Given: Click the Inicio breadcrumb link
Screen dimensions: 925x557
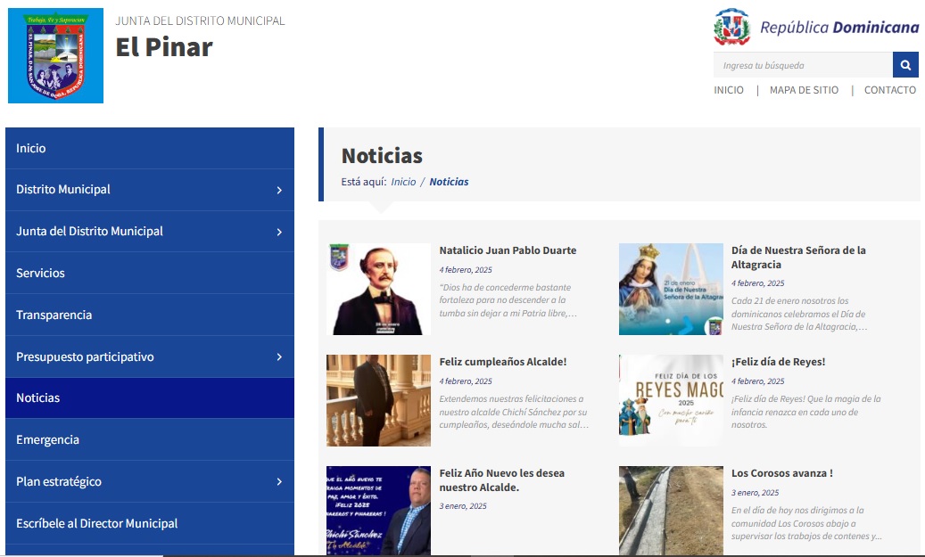Looking at the screenshot, I should pyautogui.click(x=403, y=182).
